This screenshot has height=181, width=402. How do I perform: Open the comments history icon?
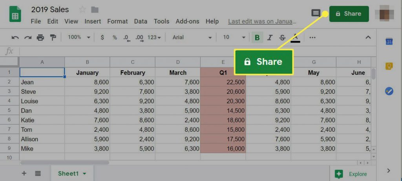(316, 13)
